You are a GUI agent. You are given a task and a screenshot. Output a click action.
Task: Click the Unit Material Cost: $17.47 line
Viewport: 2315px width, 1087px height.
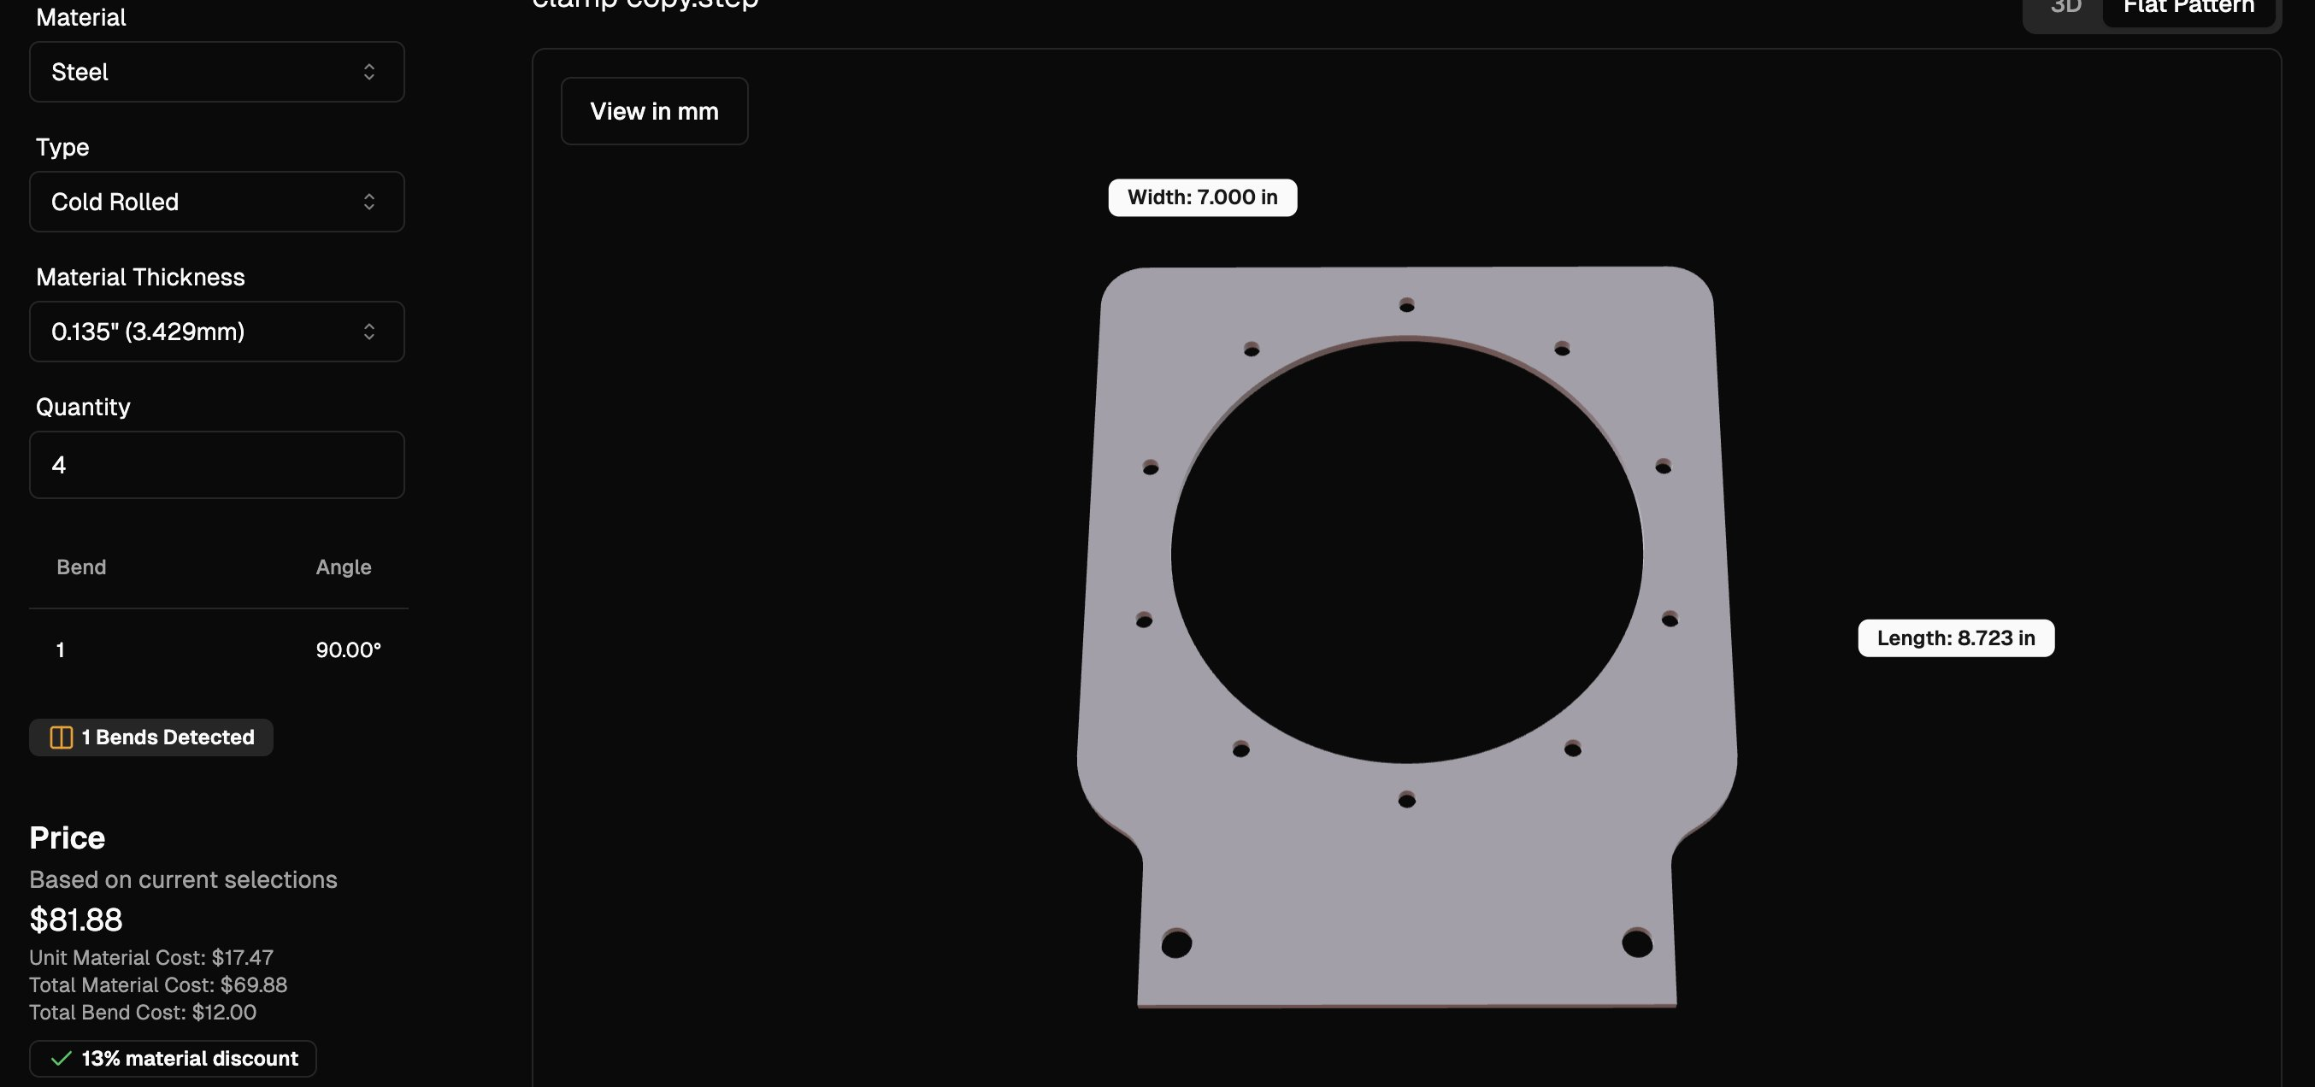151,958
